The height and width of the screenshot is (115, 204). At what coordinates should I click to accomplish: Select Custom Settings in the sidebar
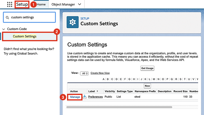point(24,36)
